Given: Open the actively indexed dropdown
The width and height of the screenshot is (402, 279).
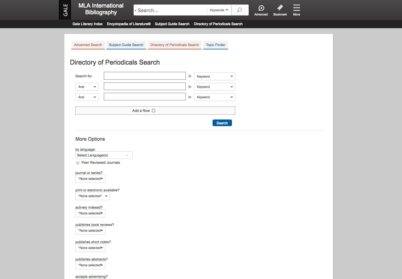Looking at the screenshot, I should [90, 213].
